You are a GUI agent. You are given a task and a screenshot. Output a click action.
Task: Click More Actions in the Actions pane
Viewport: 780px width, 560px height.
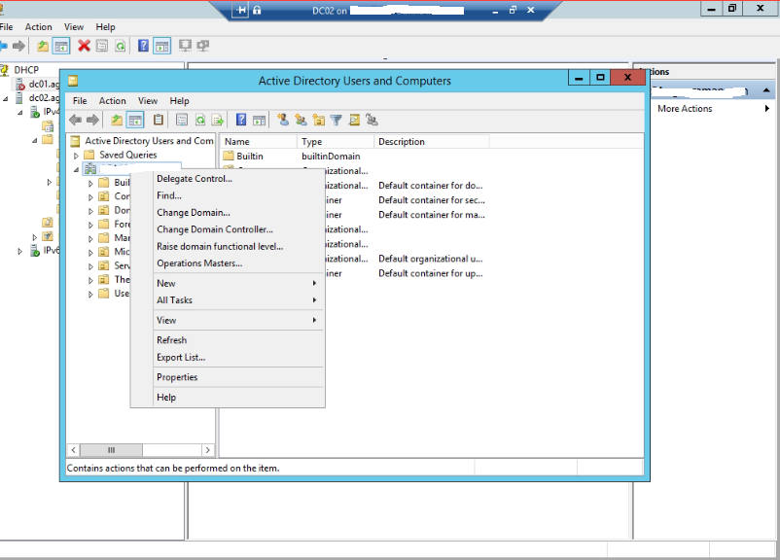coord(685,109)
